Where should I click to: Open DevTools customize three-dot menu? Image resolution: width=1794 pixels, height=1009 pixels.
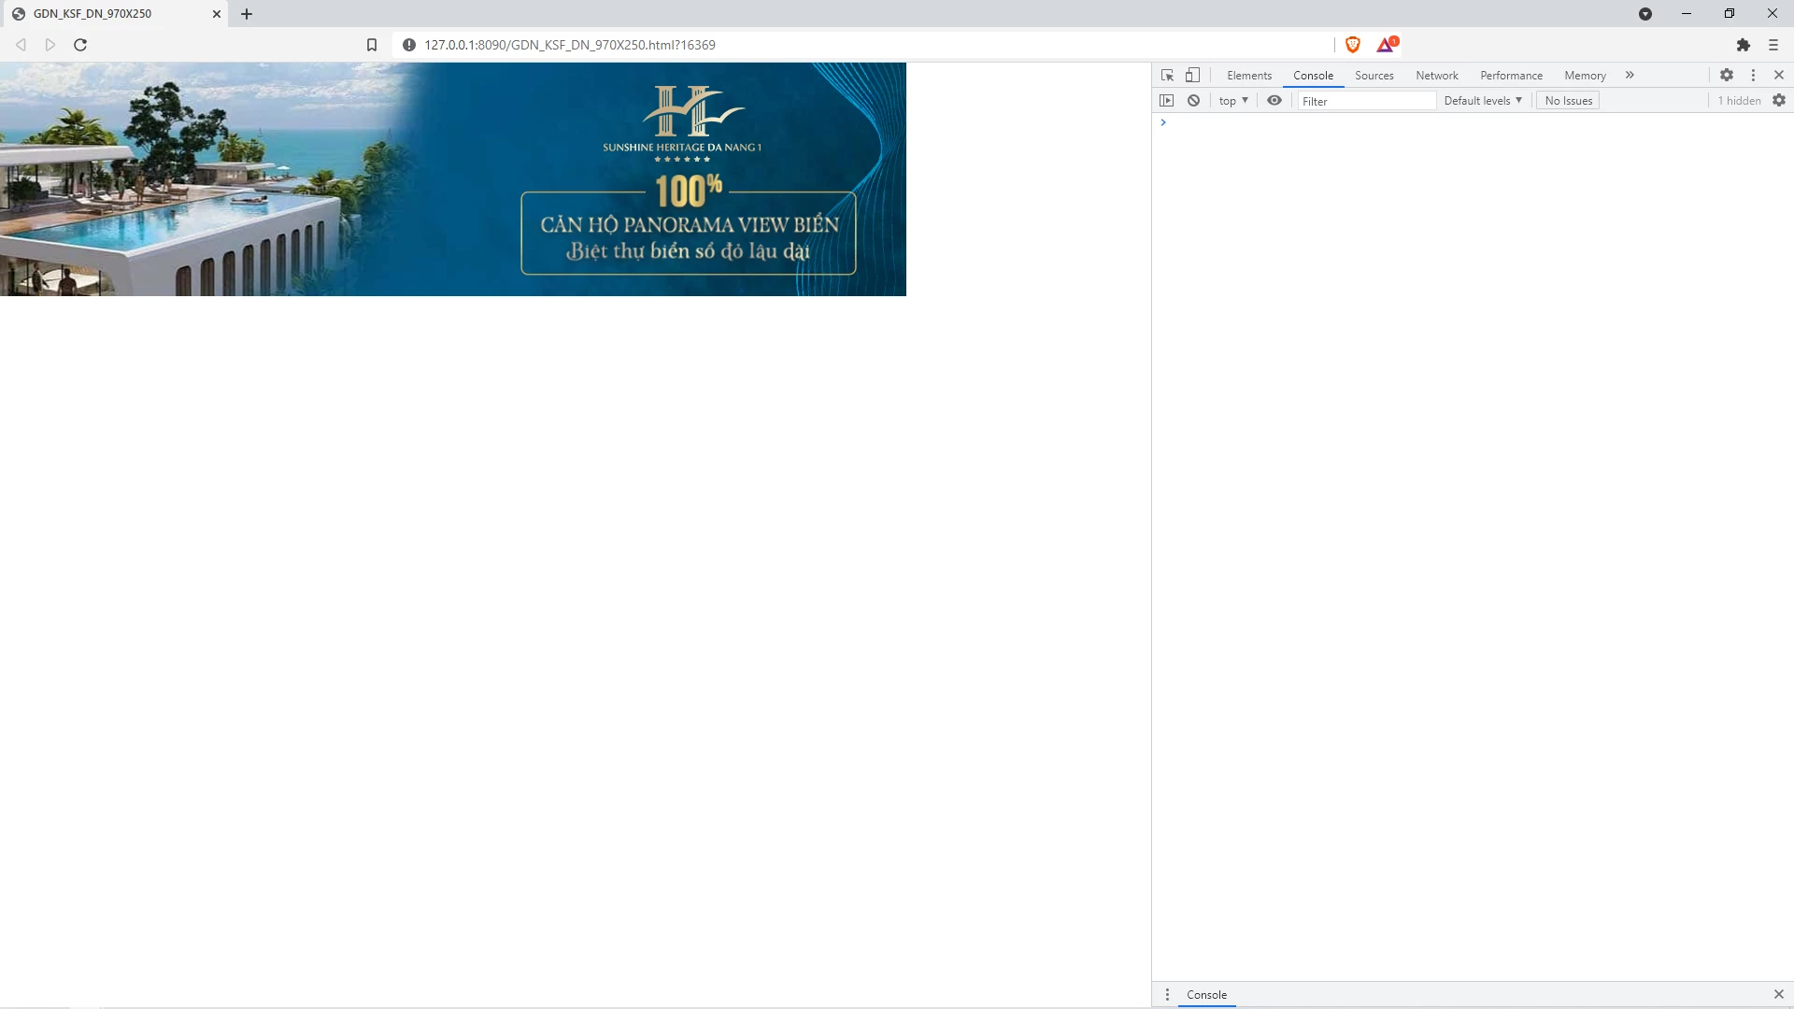1753,75
